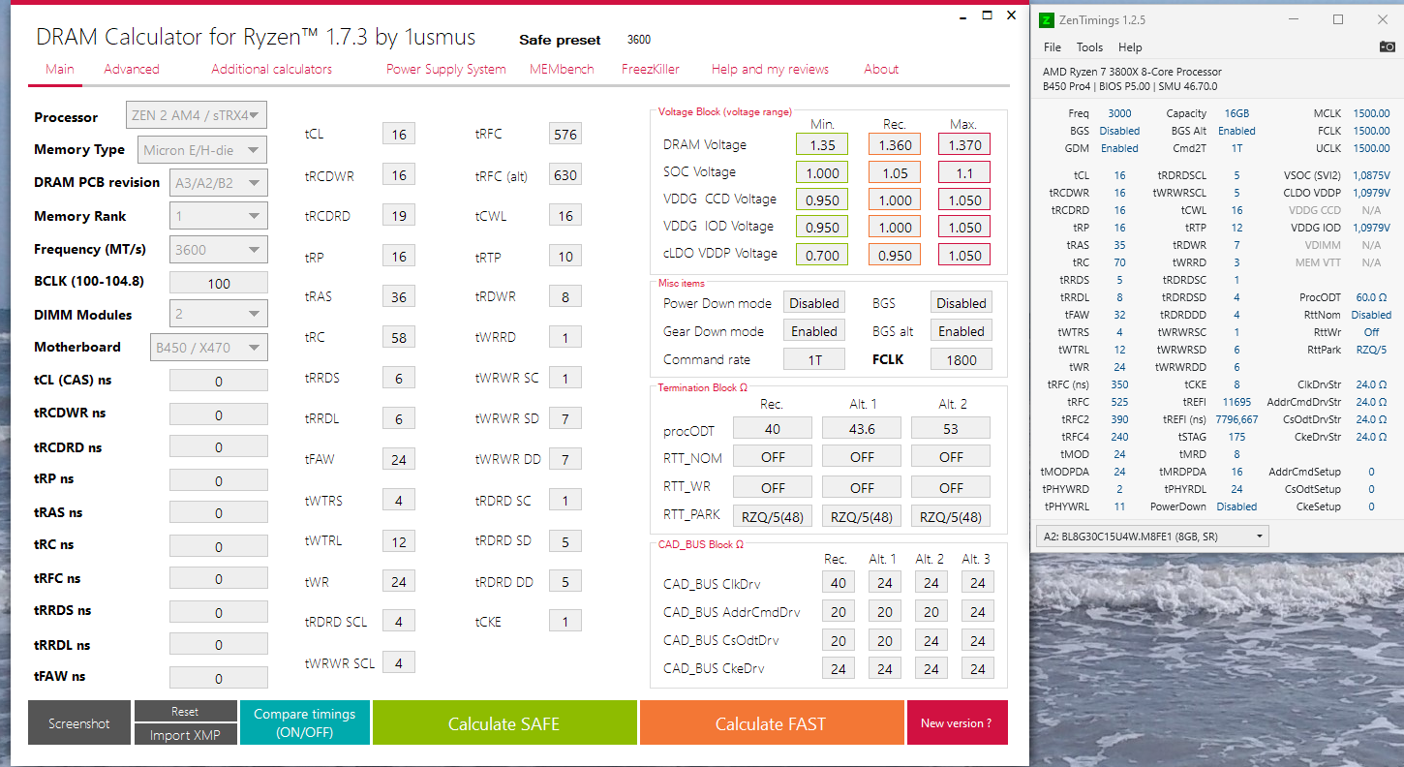The image size is (1404, 767).
Task: Click the VSOC (SVI2) 1,0875V value in ZenTimings
Action: [1371, 175]
